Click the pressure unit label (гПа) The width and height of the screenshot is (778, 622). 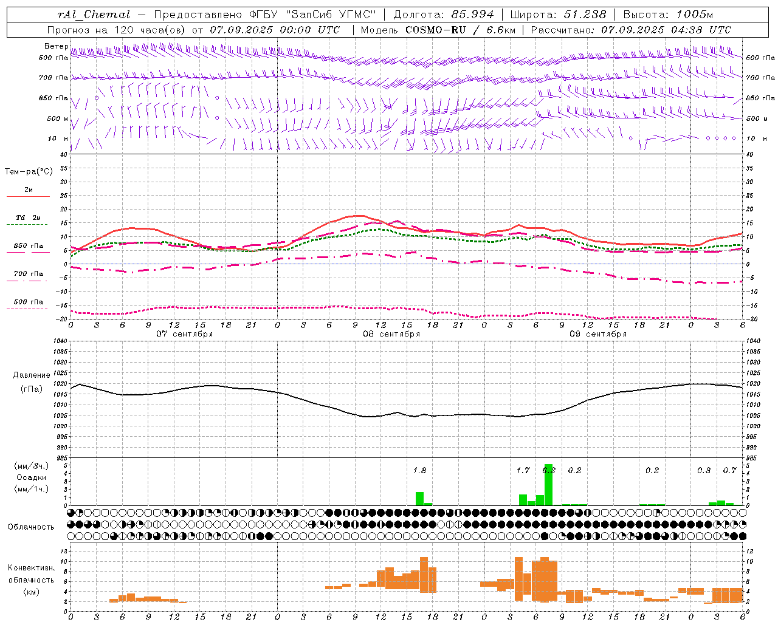coord(32,389)
